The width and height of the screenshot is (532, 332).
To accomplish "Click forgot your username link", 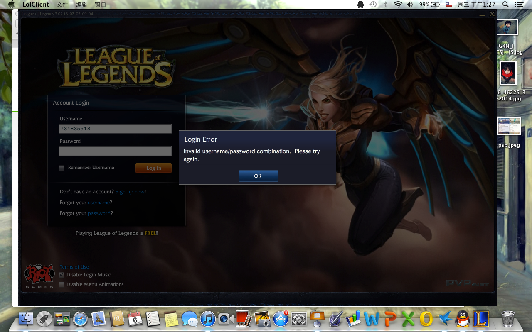I will pyautogui.click(x=99, y=203).
